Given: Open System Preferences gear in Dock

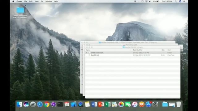Looking at the screenshot, I should pyautogui.click(x=155, y=104).
